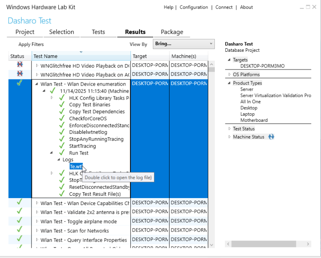Select the Te.wtl log file
Screen dimensions: 321x258
coord(75,167)
